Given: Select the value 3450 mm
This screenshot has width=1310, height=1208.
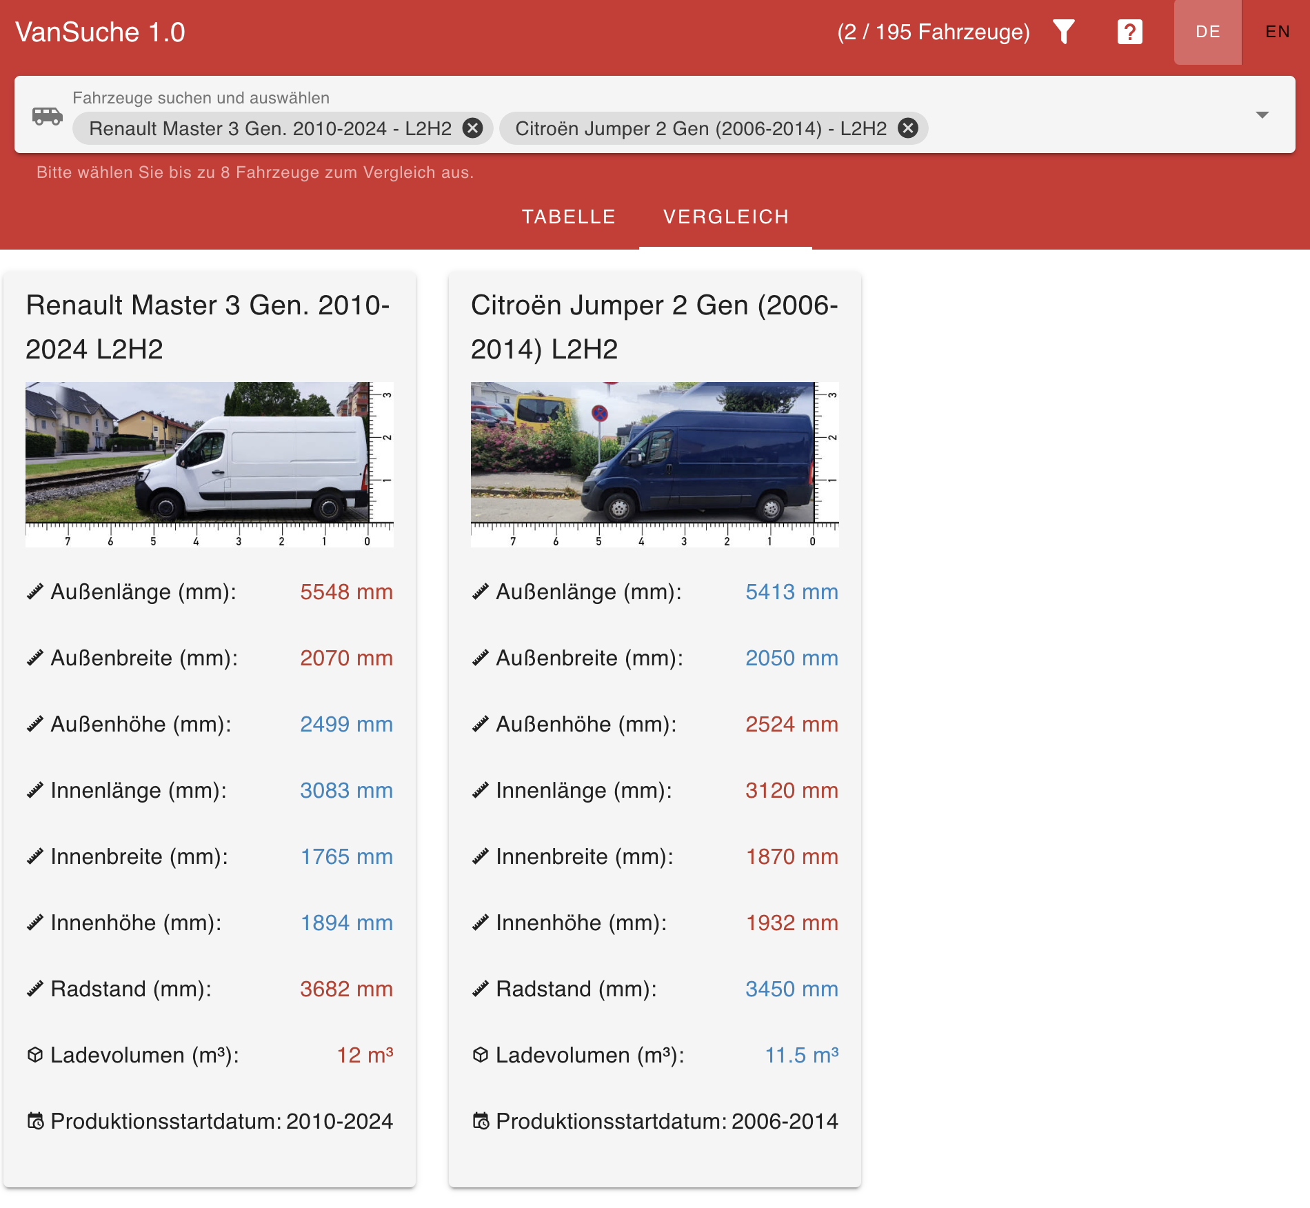Looking at the screenshot, I should click(x=792, y=989).
